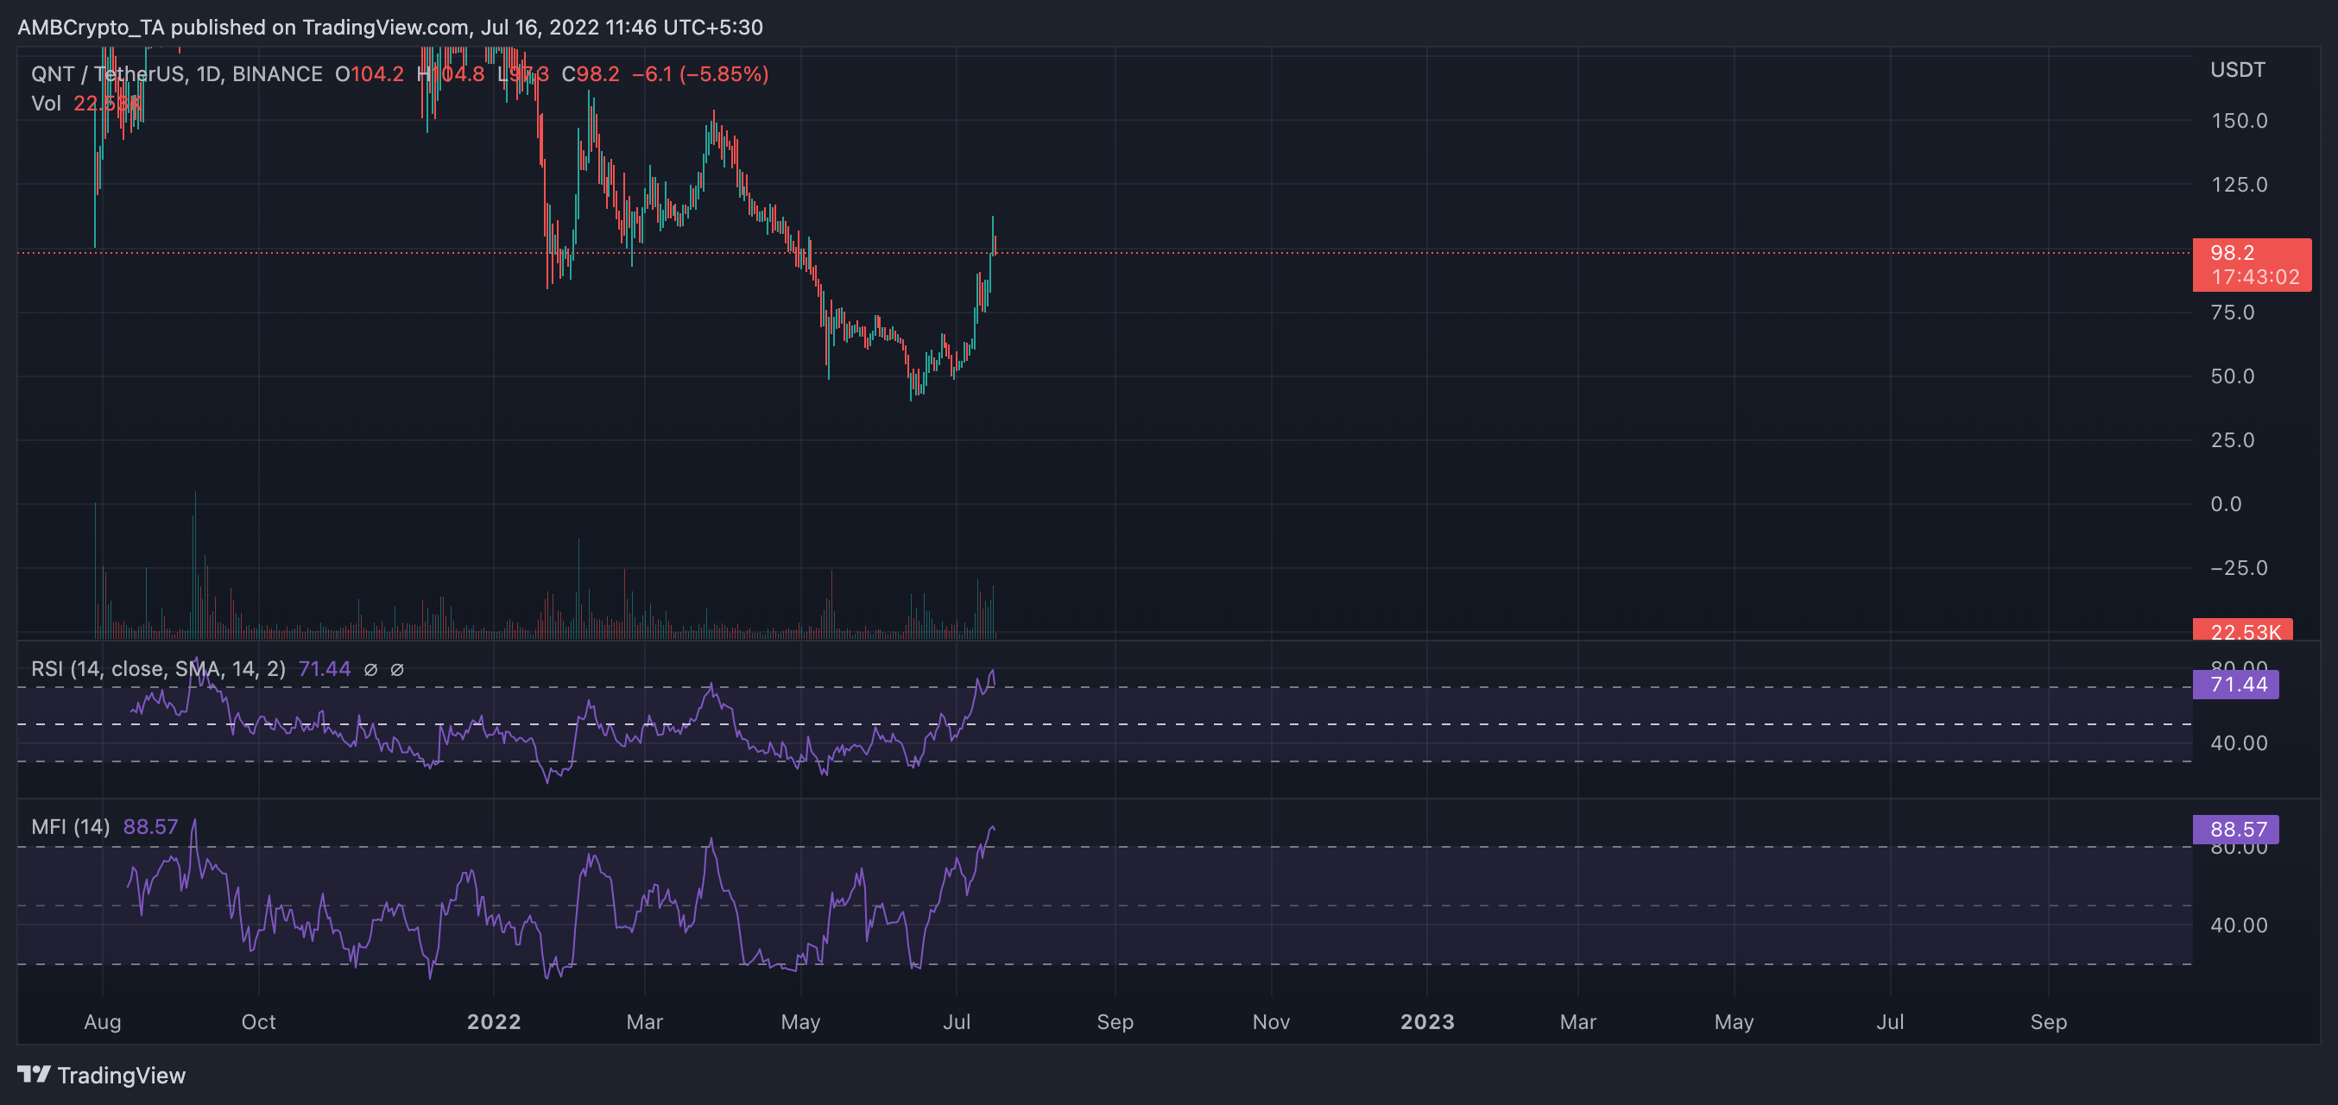Image resolution: width=2338 pixels, height=1105 pixels.
Task: Click the USDT currency label on price axis
Action: click(2236, 70)
